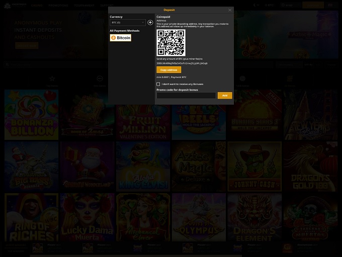Click the Deposit Now banner button

tap(27, 46)
